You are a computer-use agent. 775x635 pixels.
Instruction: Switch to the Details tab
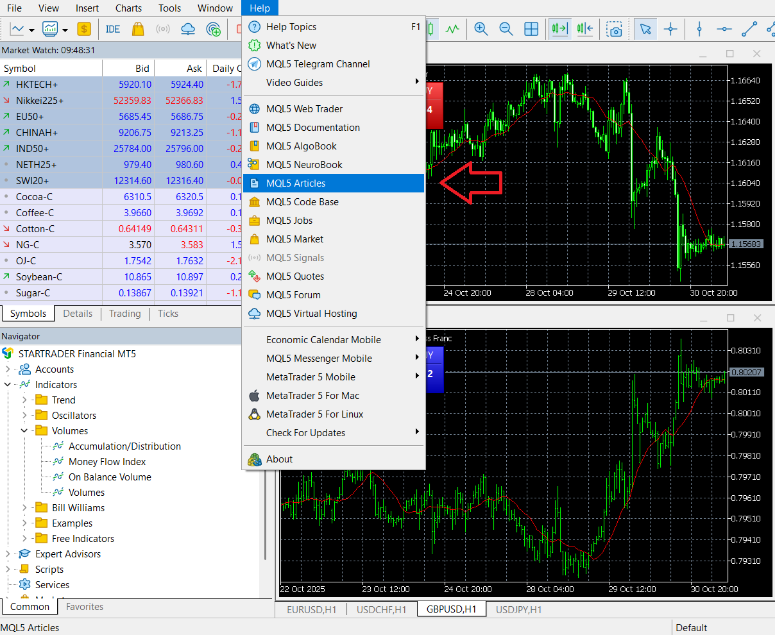(78, 314)
